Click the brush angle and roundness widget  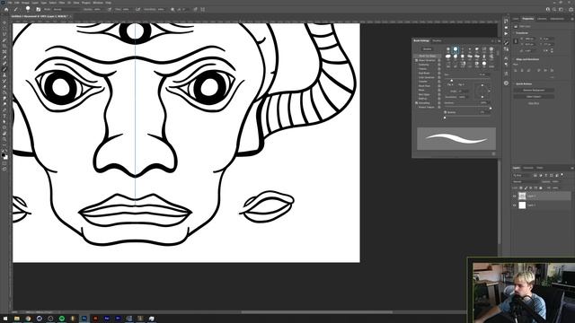[482, 92]
